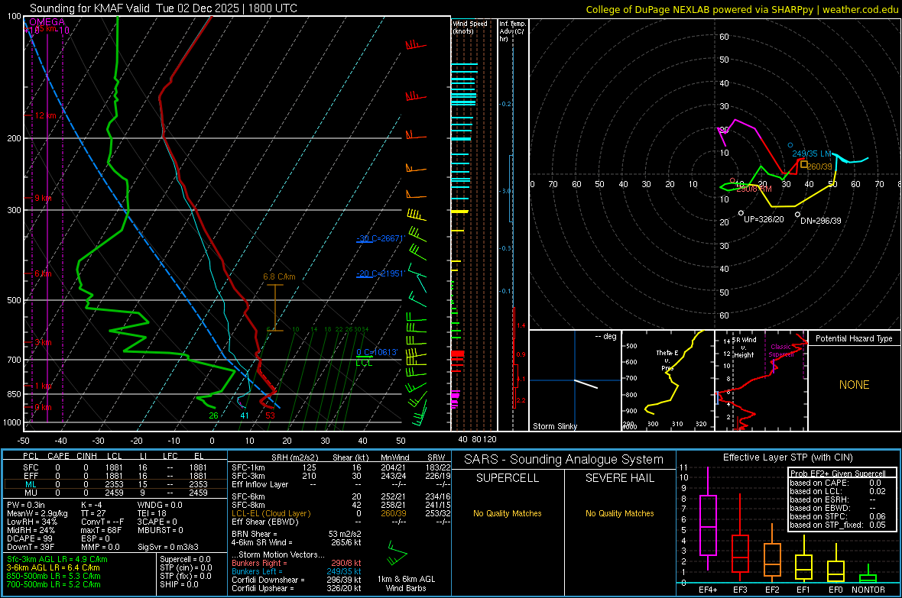902x598 pixels.
Task: Click the 'Eff Shear (EBWD)' row
Action: click(341, 522)
